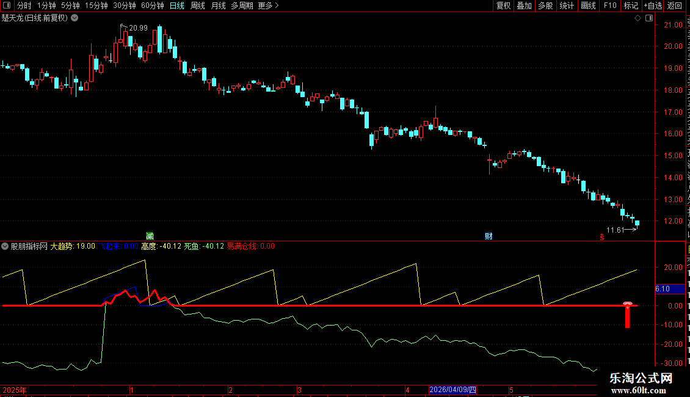Click the 死鱼: -40.12 value label
690x397 pixels.
click(204, 247)
